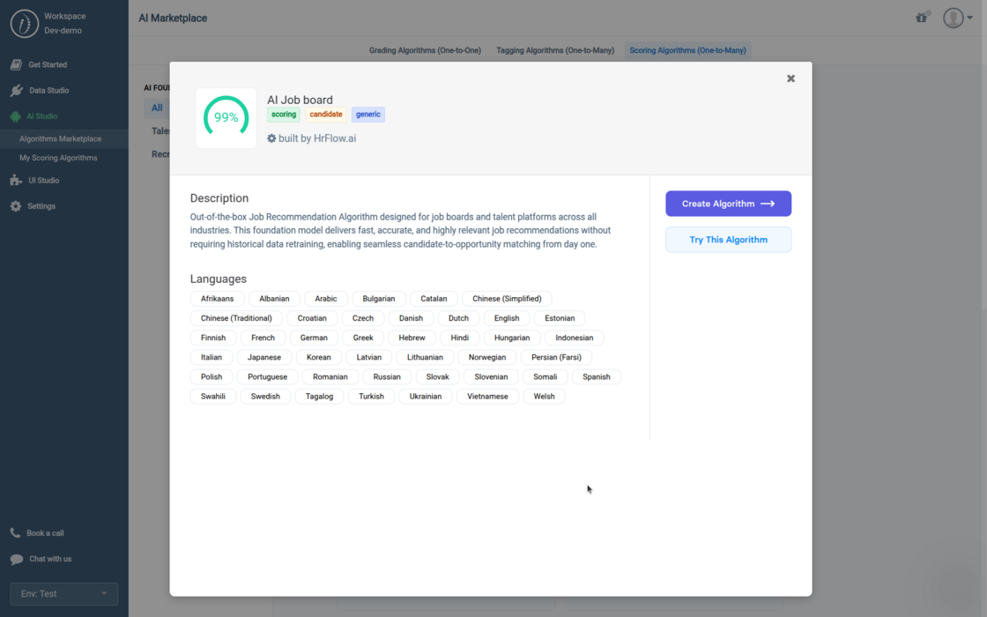Click the Welsh language chip
This screenshot has width=987, height=617.
click(x=544, y=396)
